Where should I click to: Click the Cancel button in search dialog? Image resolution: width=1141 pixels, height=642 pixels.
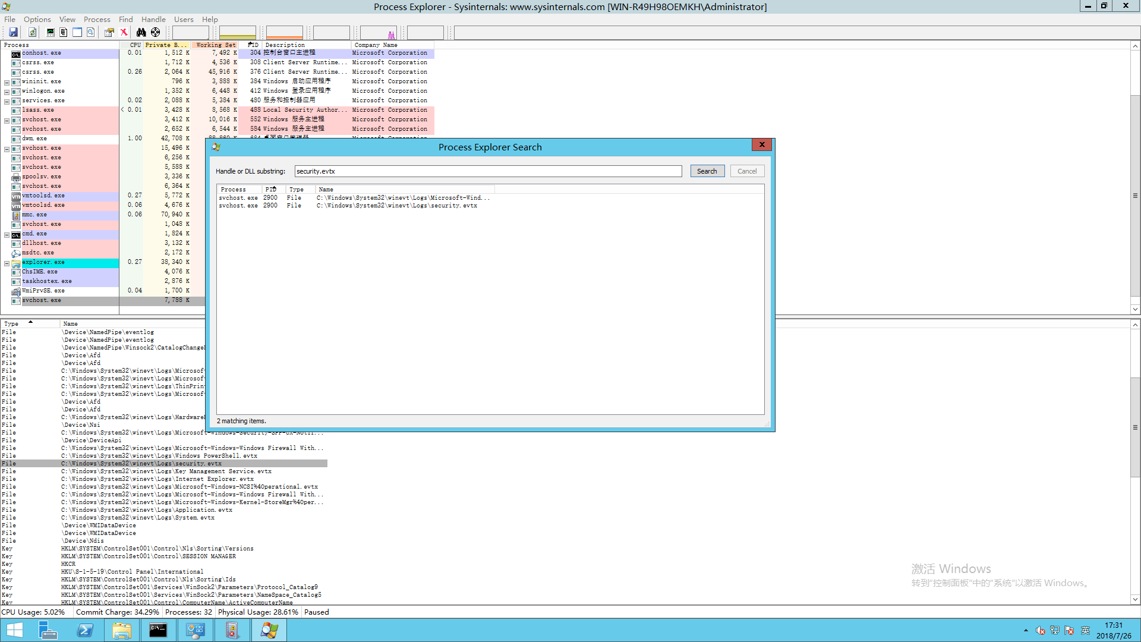point(746,171)
